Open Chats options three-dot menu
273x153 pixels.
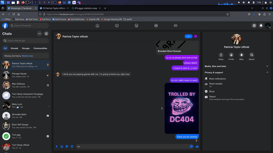(40, 34)
